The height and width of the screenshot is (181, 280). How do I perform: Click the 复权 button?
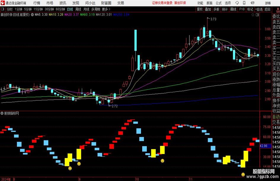tap(200, 9)
